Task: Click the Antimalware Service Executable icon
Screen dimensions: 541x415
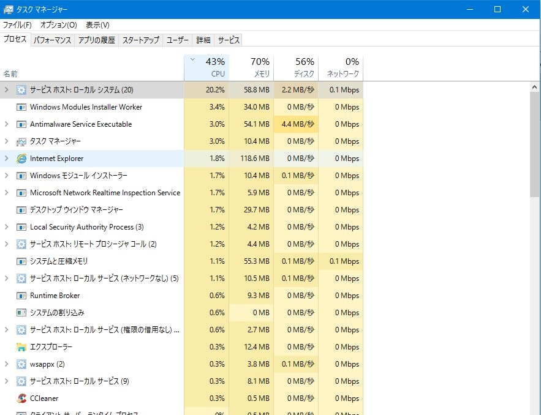Action: 21,124
